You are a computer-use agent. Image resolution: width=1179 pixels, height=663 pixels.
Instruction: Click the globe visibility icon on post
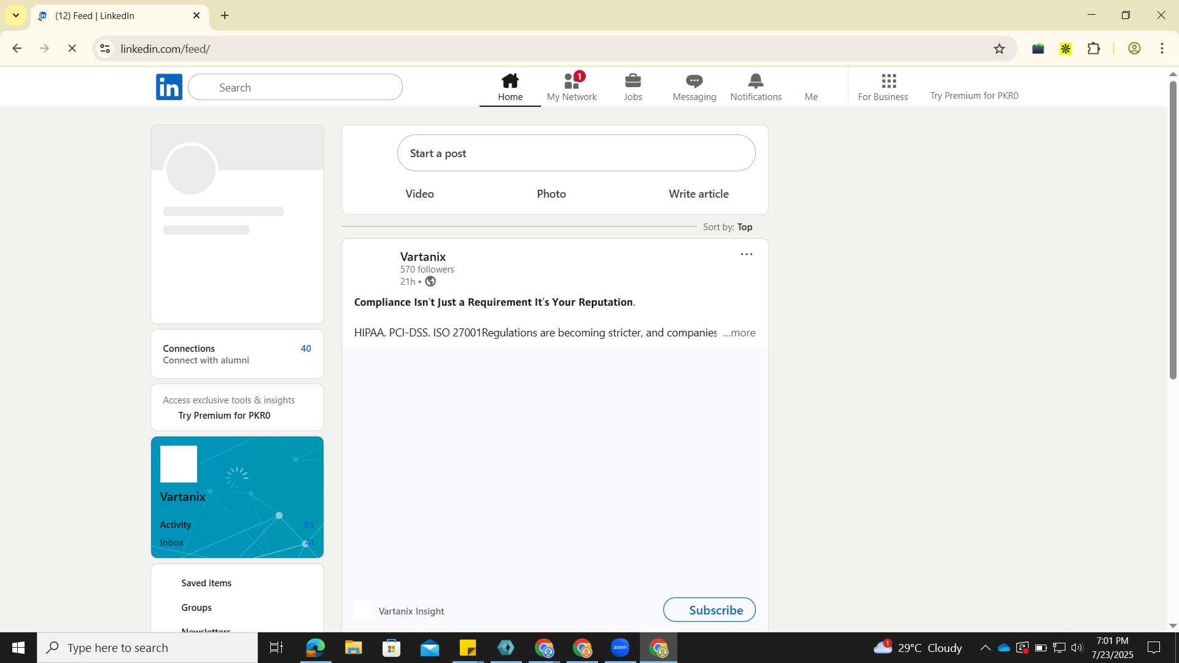(x=430, y=282)
